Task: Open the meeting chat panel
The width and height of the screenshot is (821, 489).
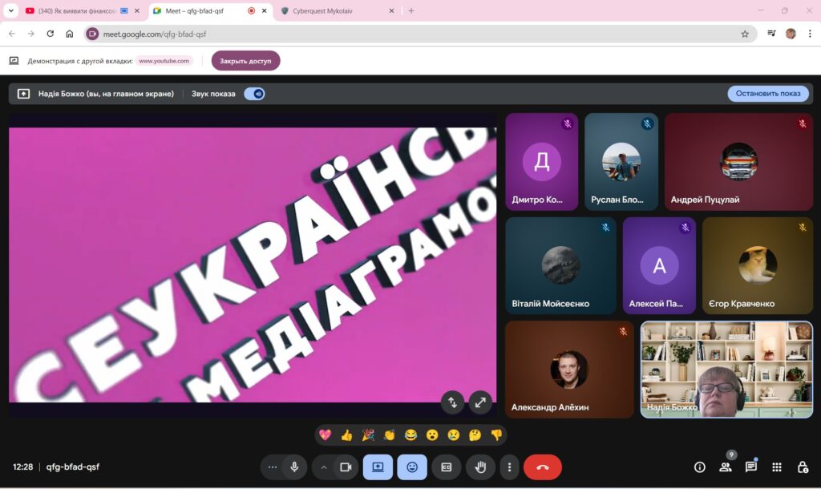Action: click(x=750, y=467)
